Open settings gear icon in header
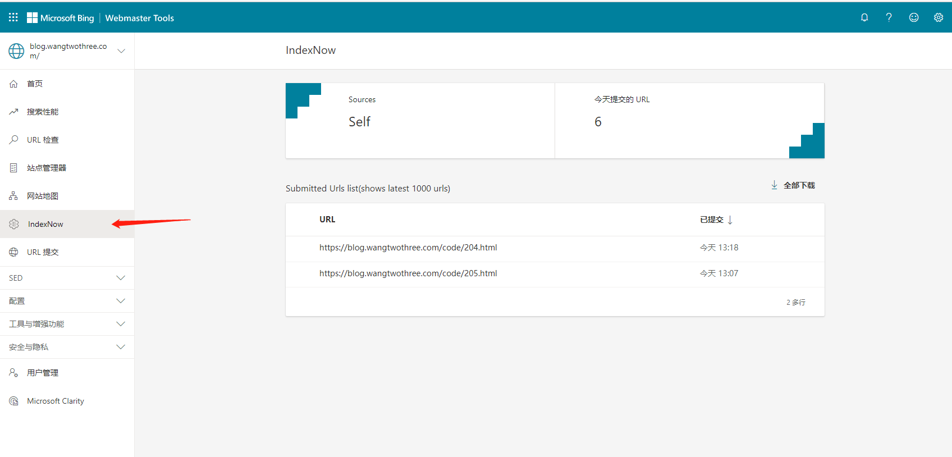The width and height of the screenshot is (952, 457). click(x=939, y=17)
